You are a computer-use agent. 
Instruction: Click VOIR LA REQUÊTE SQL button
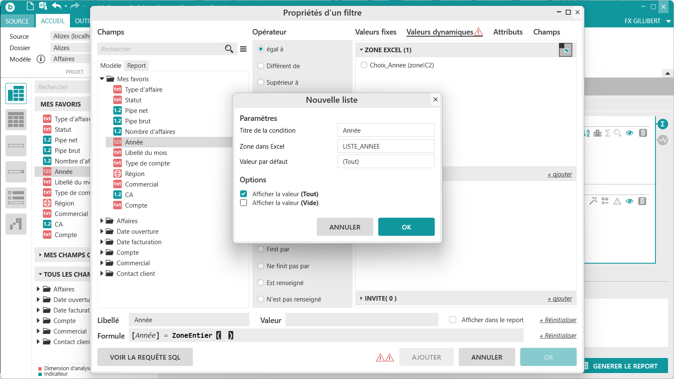click(145, 357)
